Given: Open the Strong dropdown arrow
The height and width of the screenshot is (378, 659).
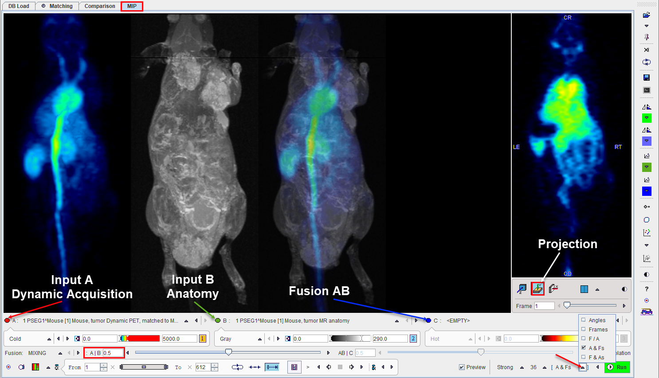Looking at the screenshot, I should 522,367.
